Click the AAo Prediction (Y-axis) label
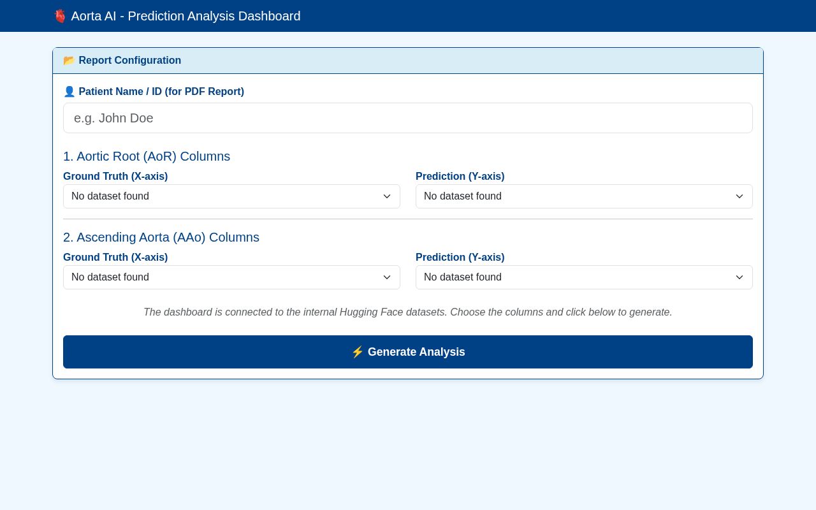 click(x=460, y=258)
